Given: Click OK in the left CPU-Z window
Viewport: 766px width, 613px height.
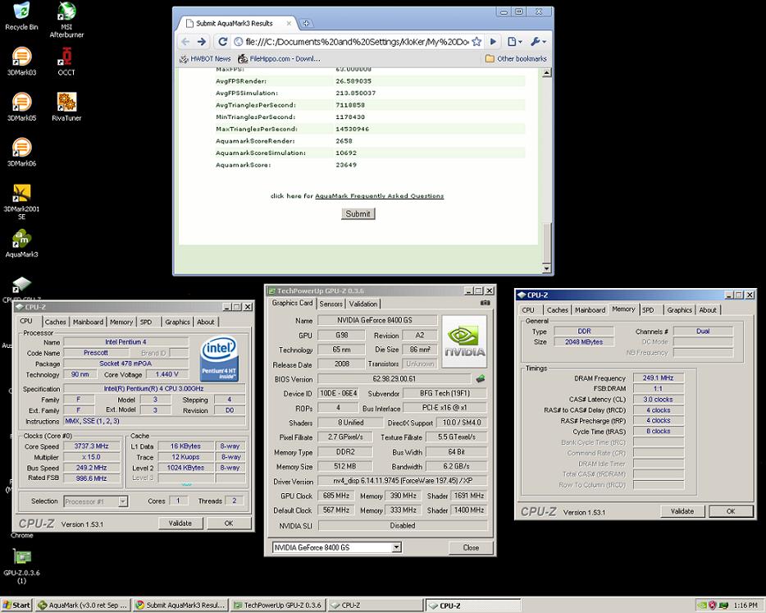Looking at the screenshot, I should (229, 523).
